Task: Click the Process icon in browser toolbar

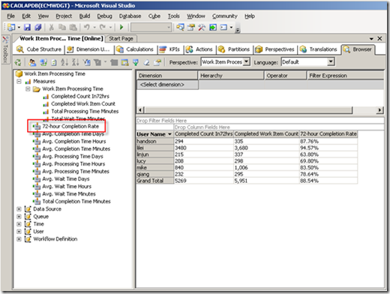Action: point(18,62)
